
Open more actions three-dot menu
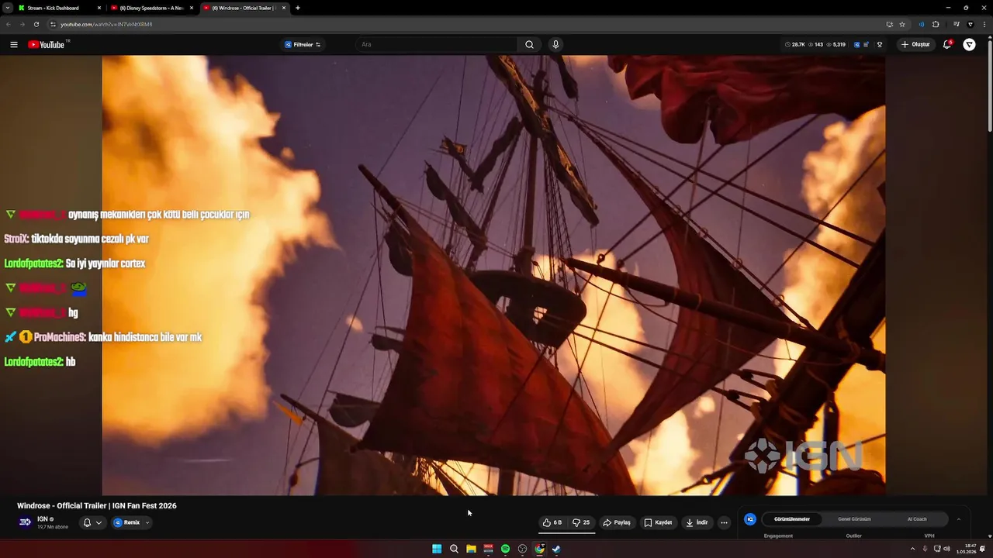[724, 522]
